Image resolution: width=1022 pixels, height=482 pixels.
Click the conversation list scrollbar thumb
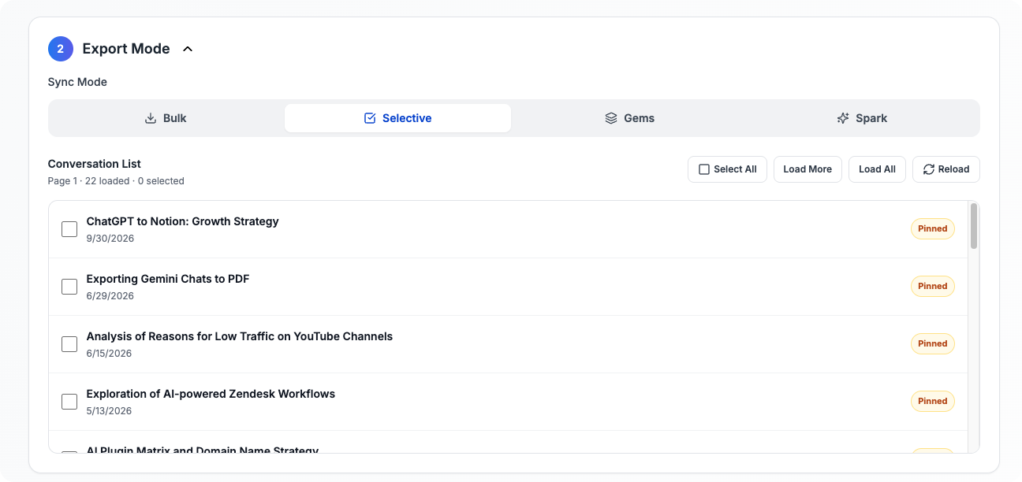coord(974,226)
